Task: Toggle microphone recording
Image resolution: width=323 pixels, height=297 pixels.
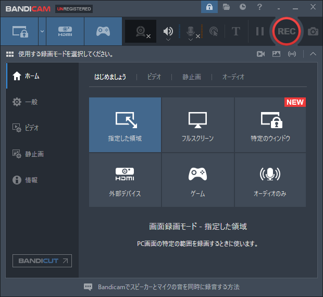Action: click(191, 31)
